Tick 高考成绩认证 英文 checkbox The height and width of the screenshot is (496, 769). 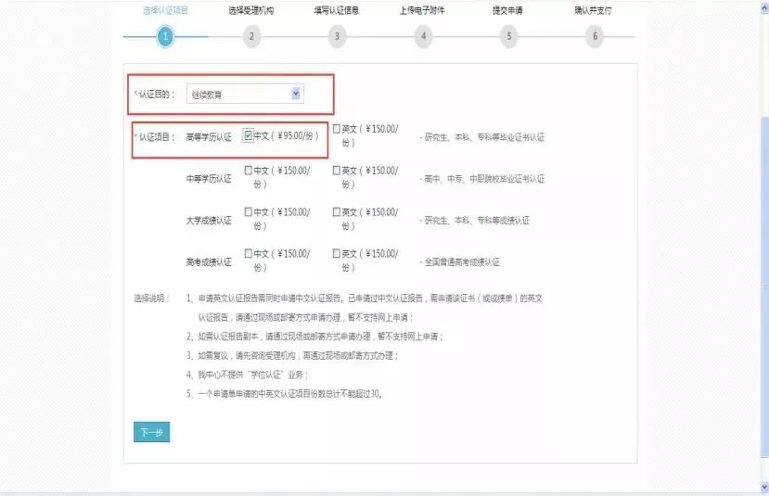coord(337,253)
